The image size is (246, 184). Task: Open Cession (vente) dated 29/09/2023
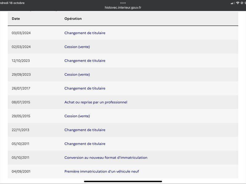click(77, 75)
